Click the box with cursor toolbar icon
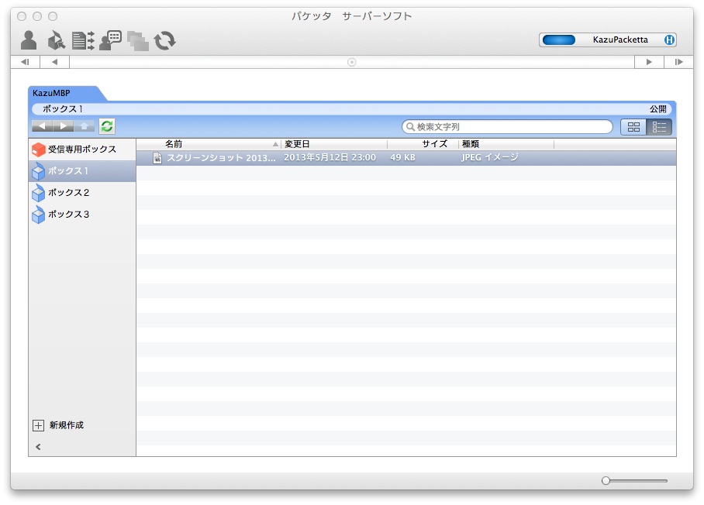This screenshot has height=505, width=704. [55, 40]
